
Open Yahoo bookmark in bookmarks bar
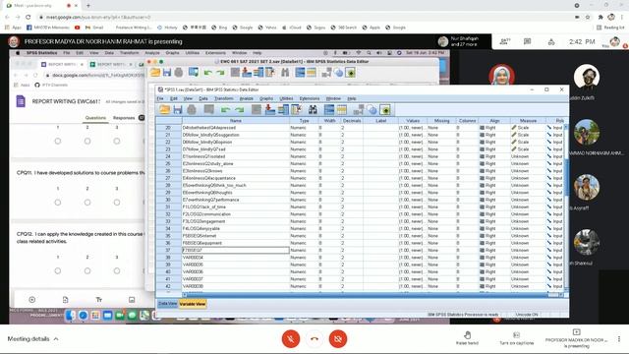tap(267, 28)
